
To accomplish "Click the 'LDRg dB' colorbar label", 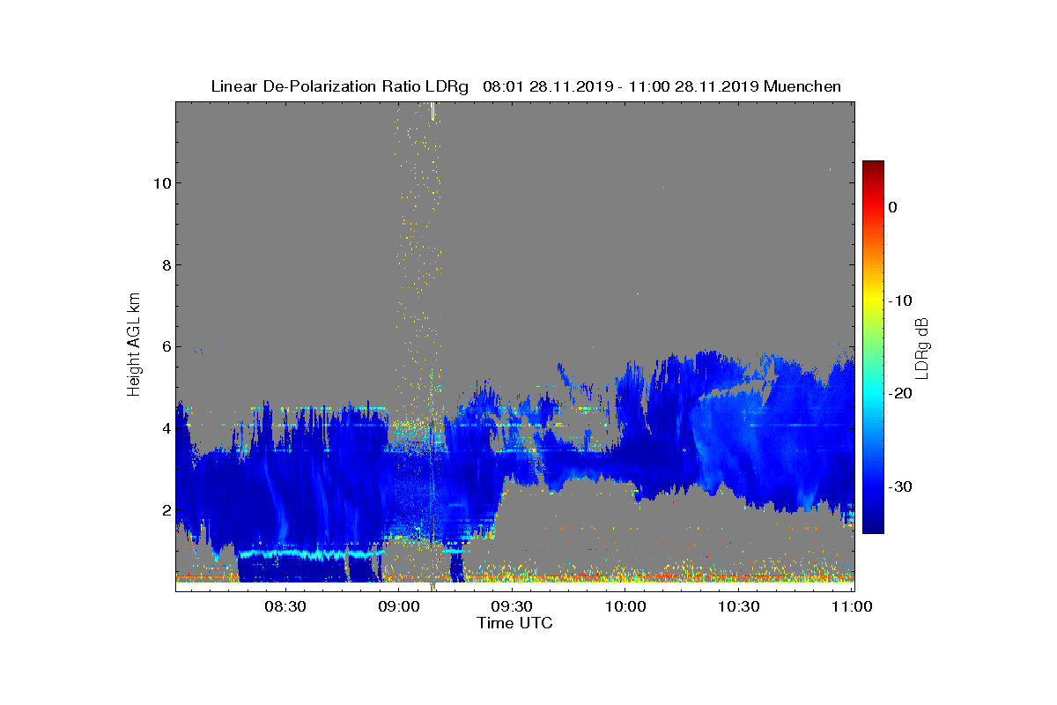I will (922, 347).
